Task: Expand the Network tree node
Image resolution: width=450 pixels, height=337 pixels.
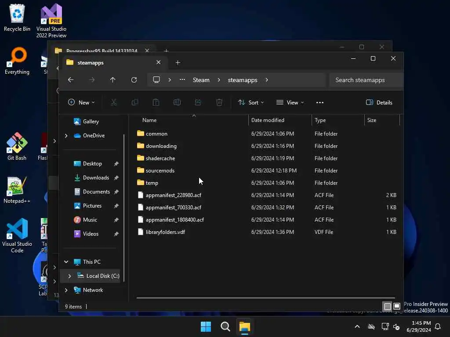Action: pos(66,290)
